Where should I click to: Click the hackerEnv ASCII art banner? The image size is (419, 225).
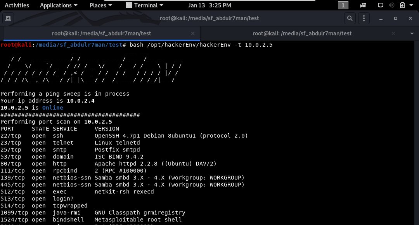(x=91, y=69)
